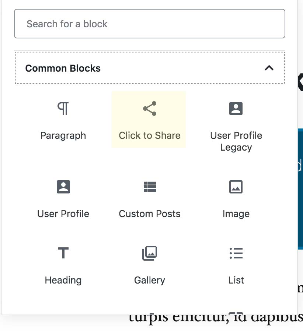This screenshot has height=333, width=303.
Task: Click the Paragraph pilcrow icon
Action: (x=63, y=109)
